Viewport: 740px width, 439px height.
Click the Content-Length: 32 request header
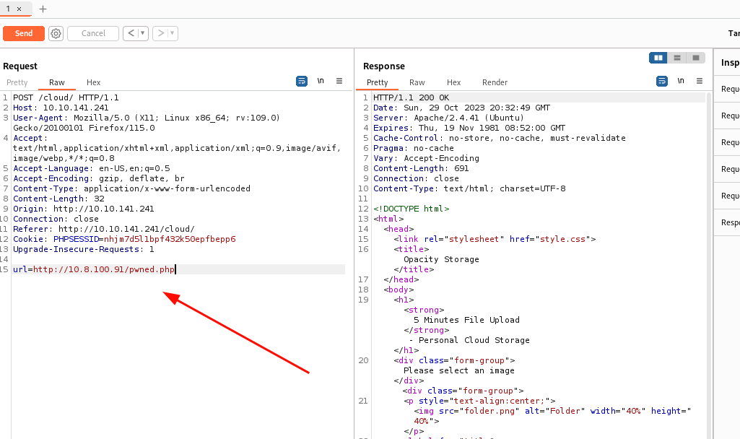pyautogui.click(x=58, y=199)
